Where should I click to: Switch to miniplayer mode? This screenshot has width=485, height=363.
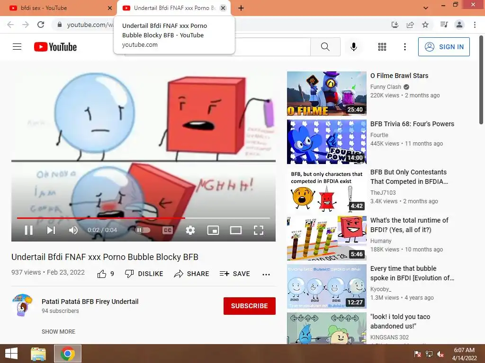(213, 230)
